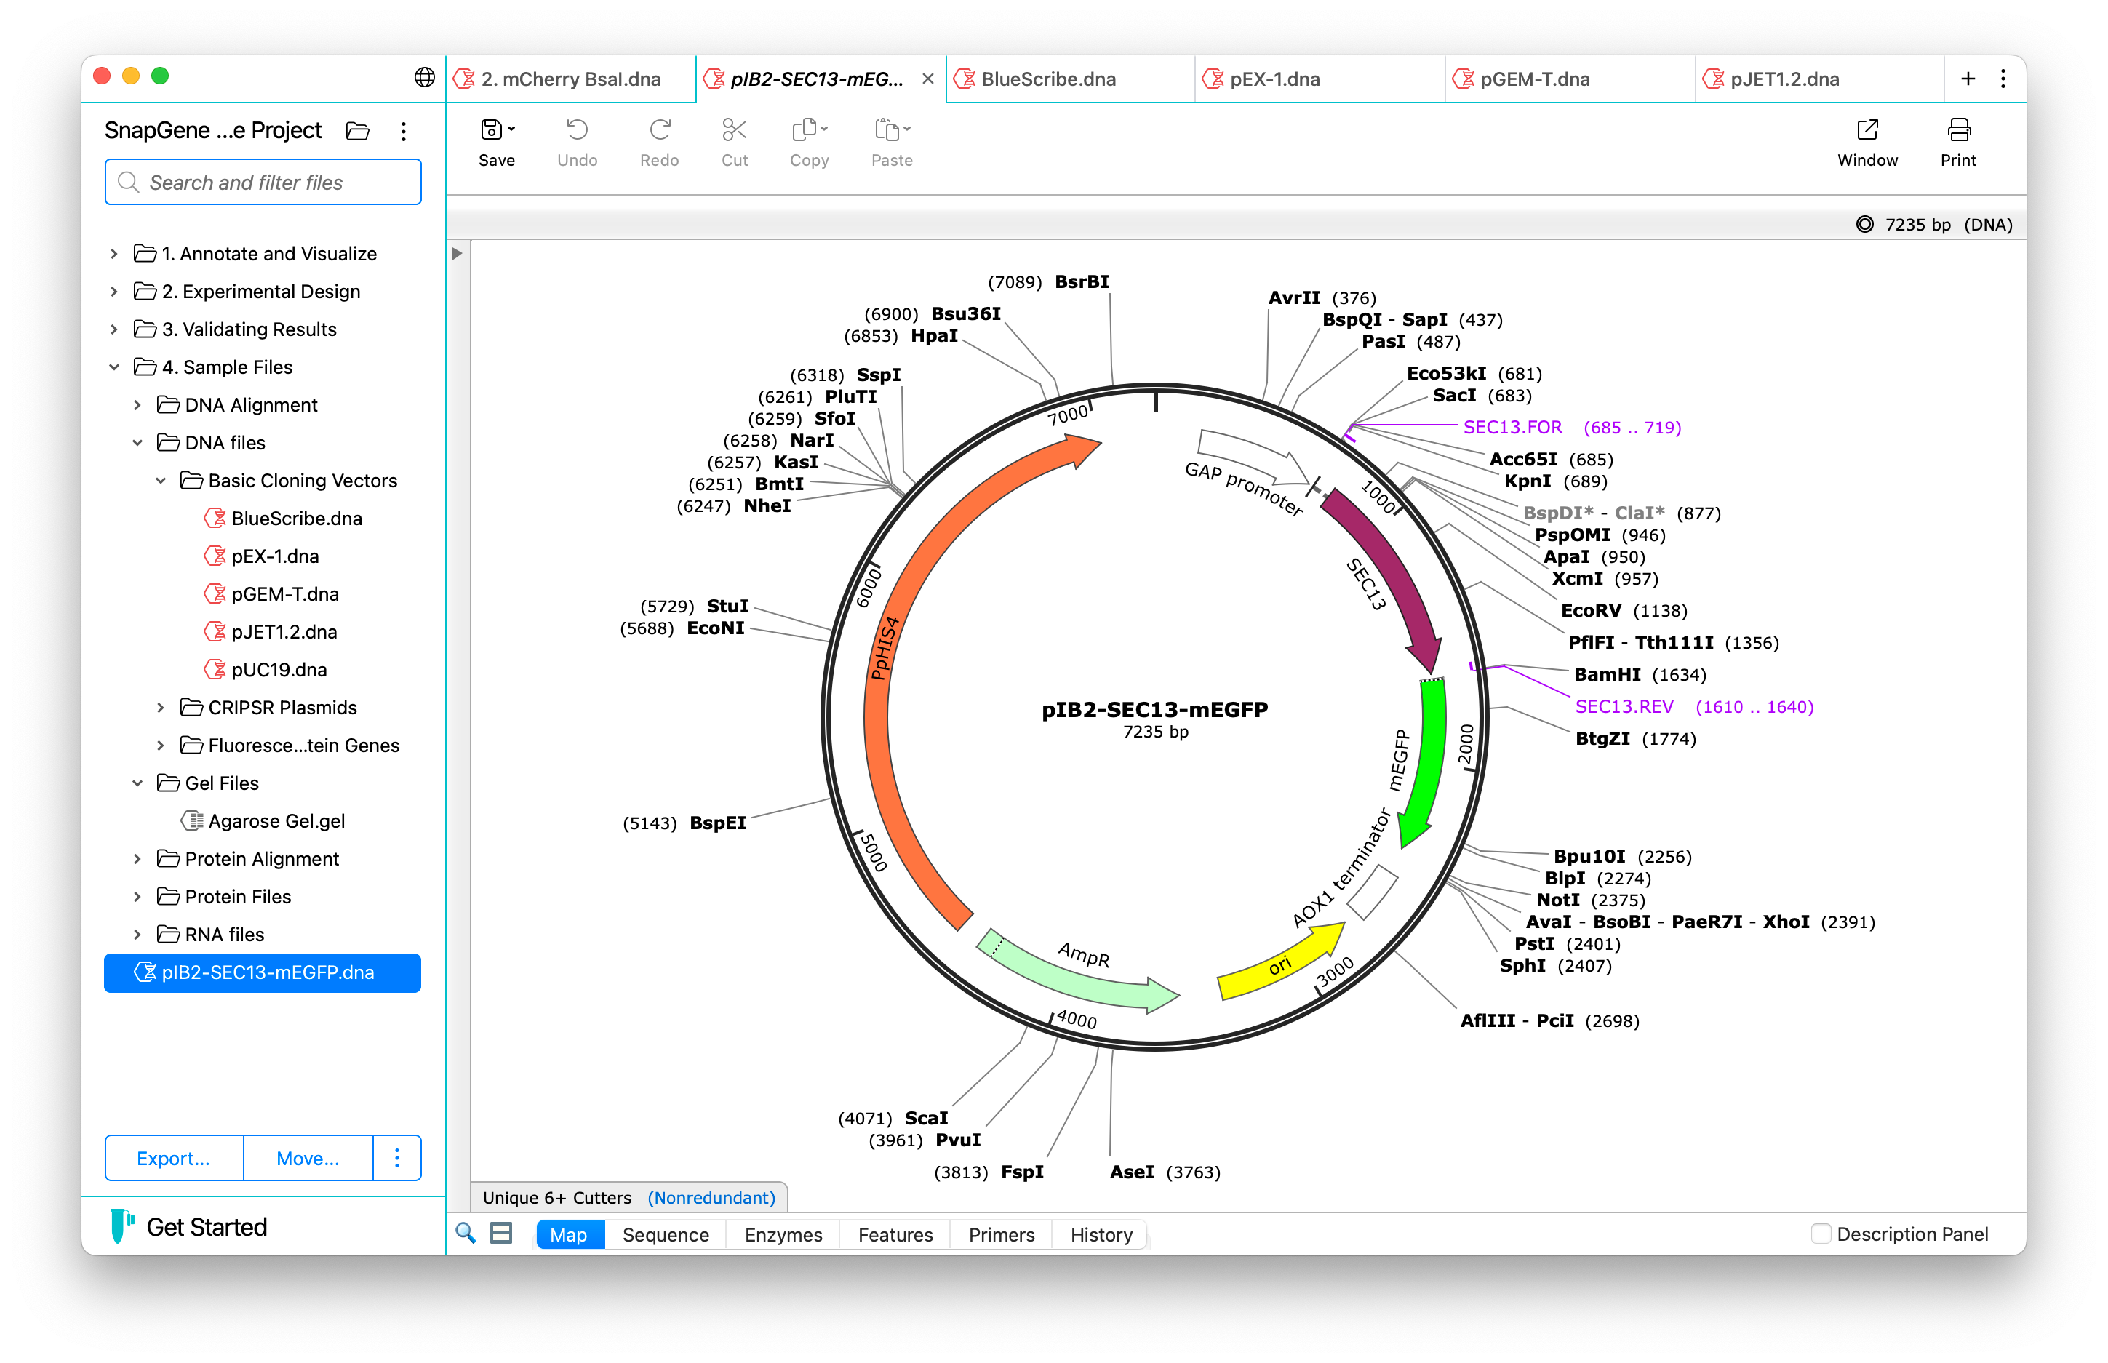The image size is (2108, 1363).
Task: Open the History view tab
Action: [x=1099, y=1234]
